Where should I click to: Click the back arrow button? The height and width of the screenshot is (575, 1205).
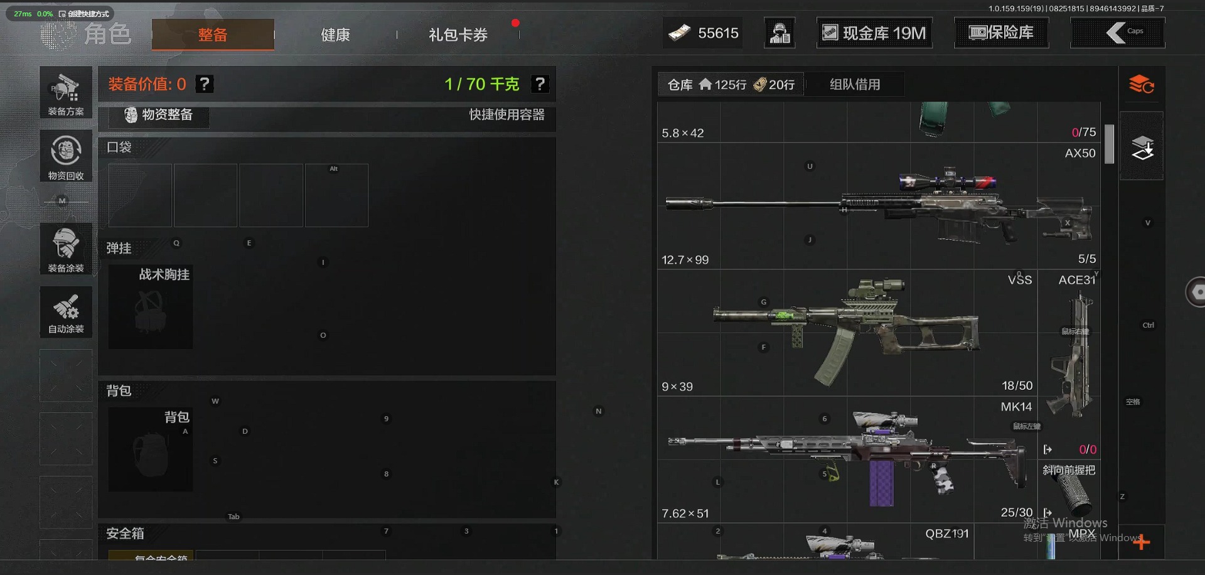1117,33
